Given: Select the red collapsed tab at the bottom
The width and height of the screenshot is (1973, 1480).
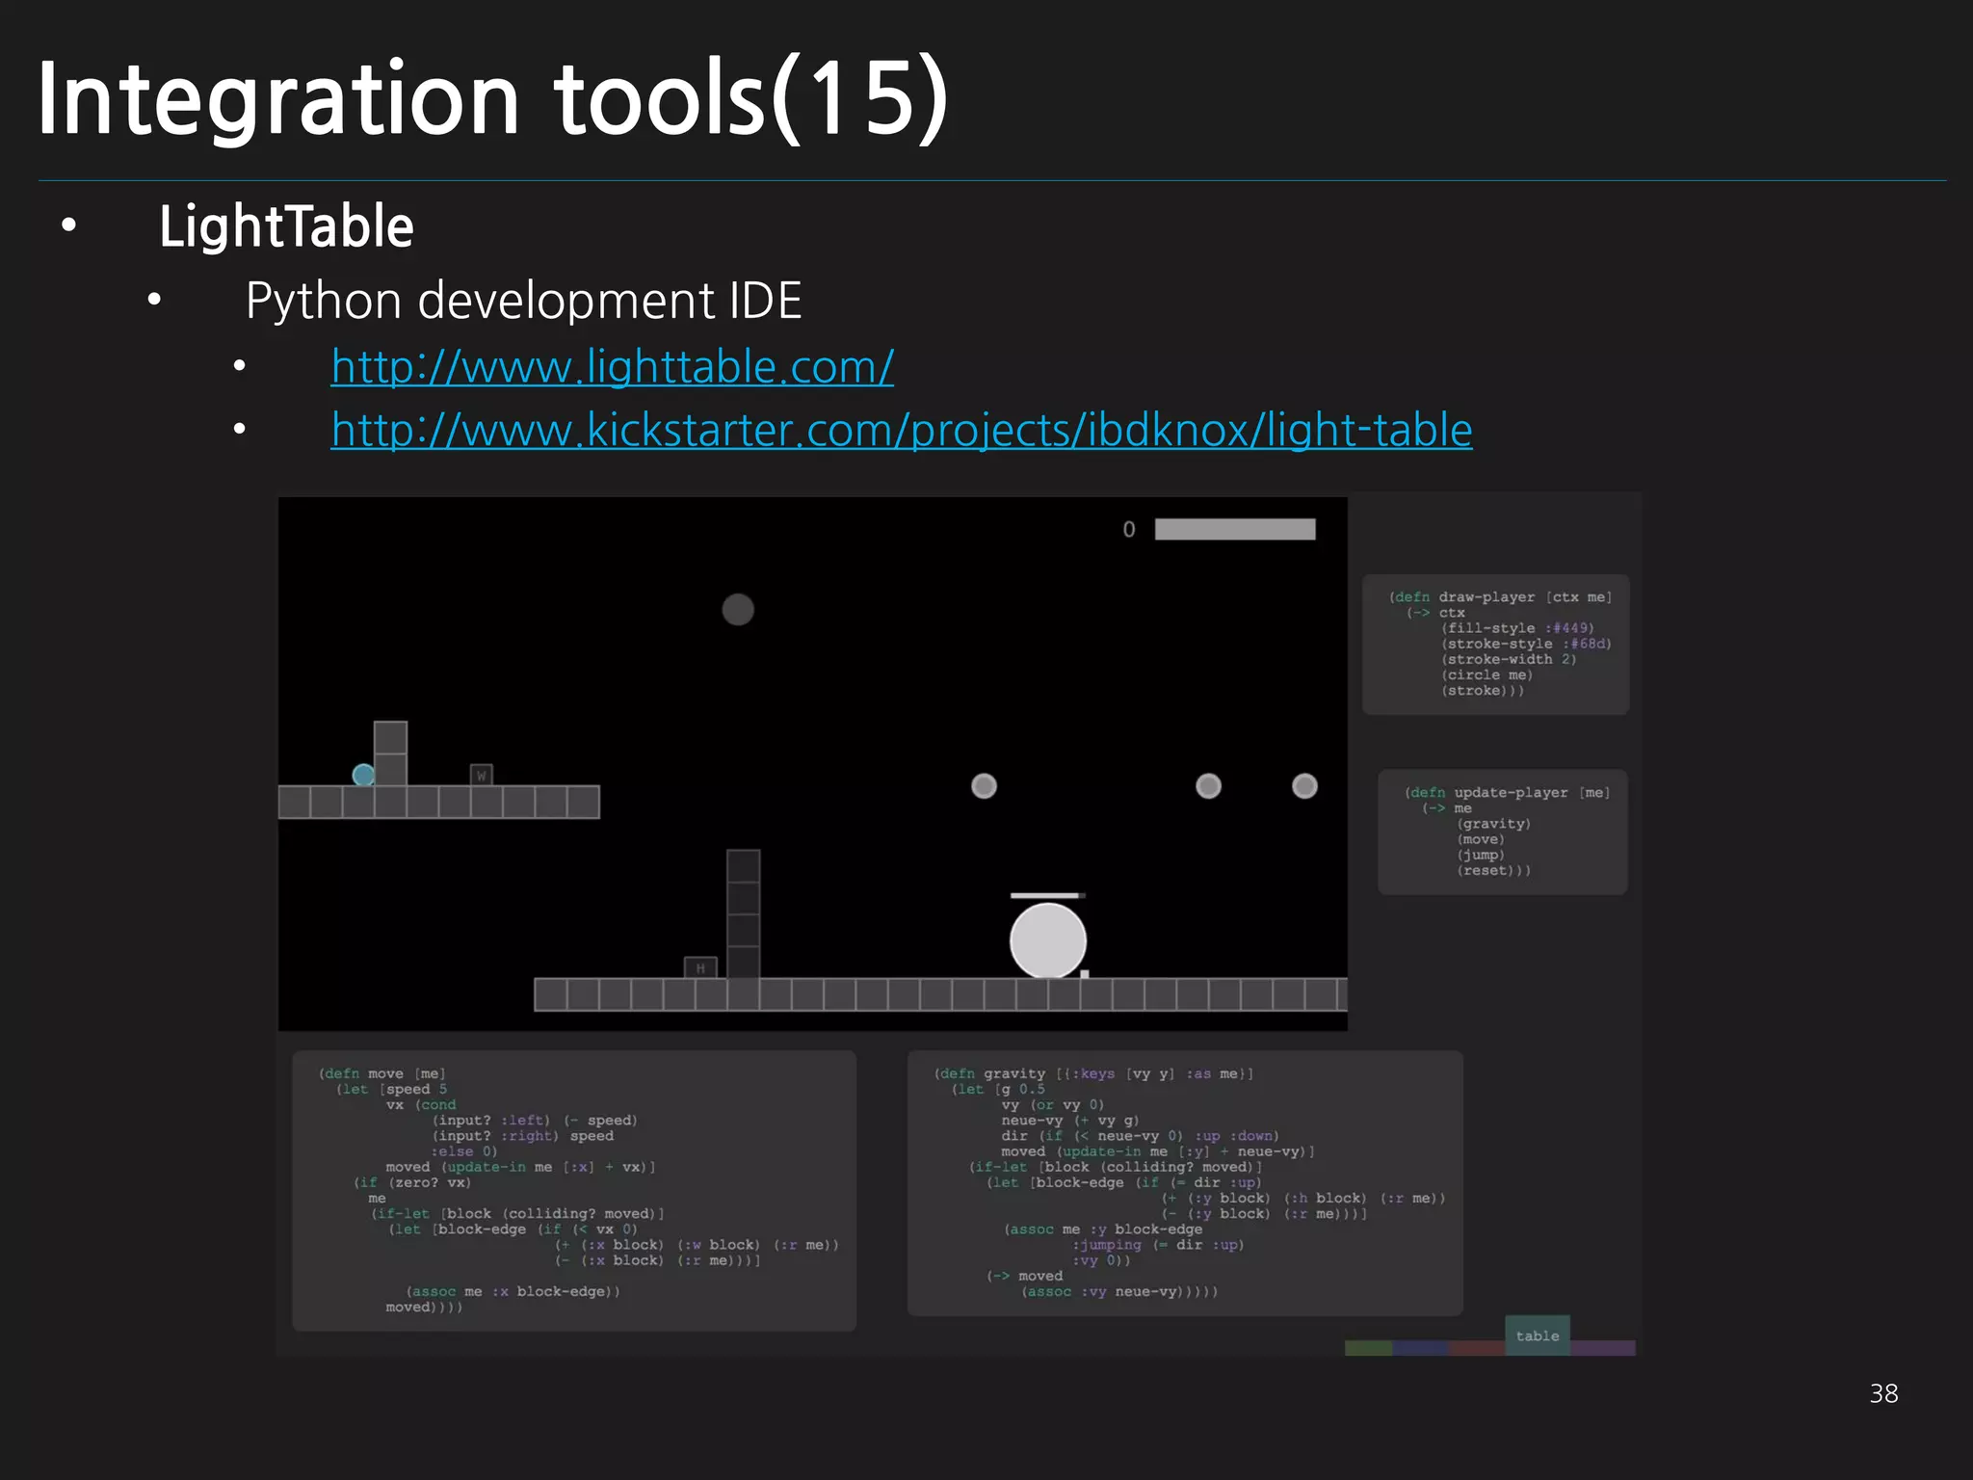Looking at the screenshot, I should (x=1477, y=1348).
